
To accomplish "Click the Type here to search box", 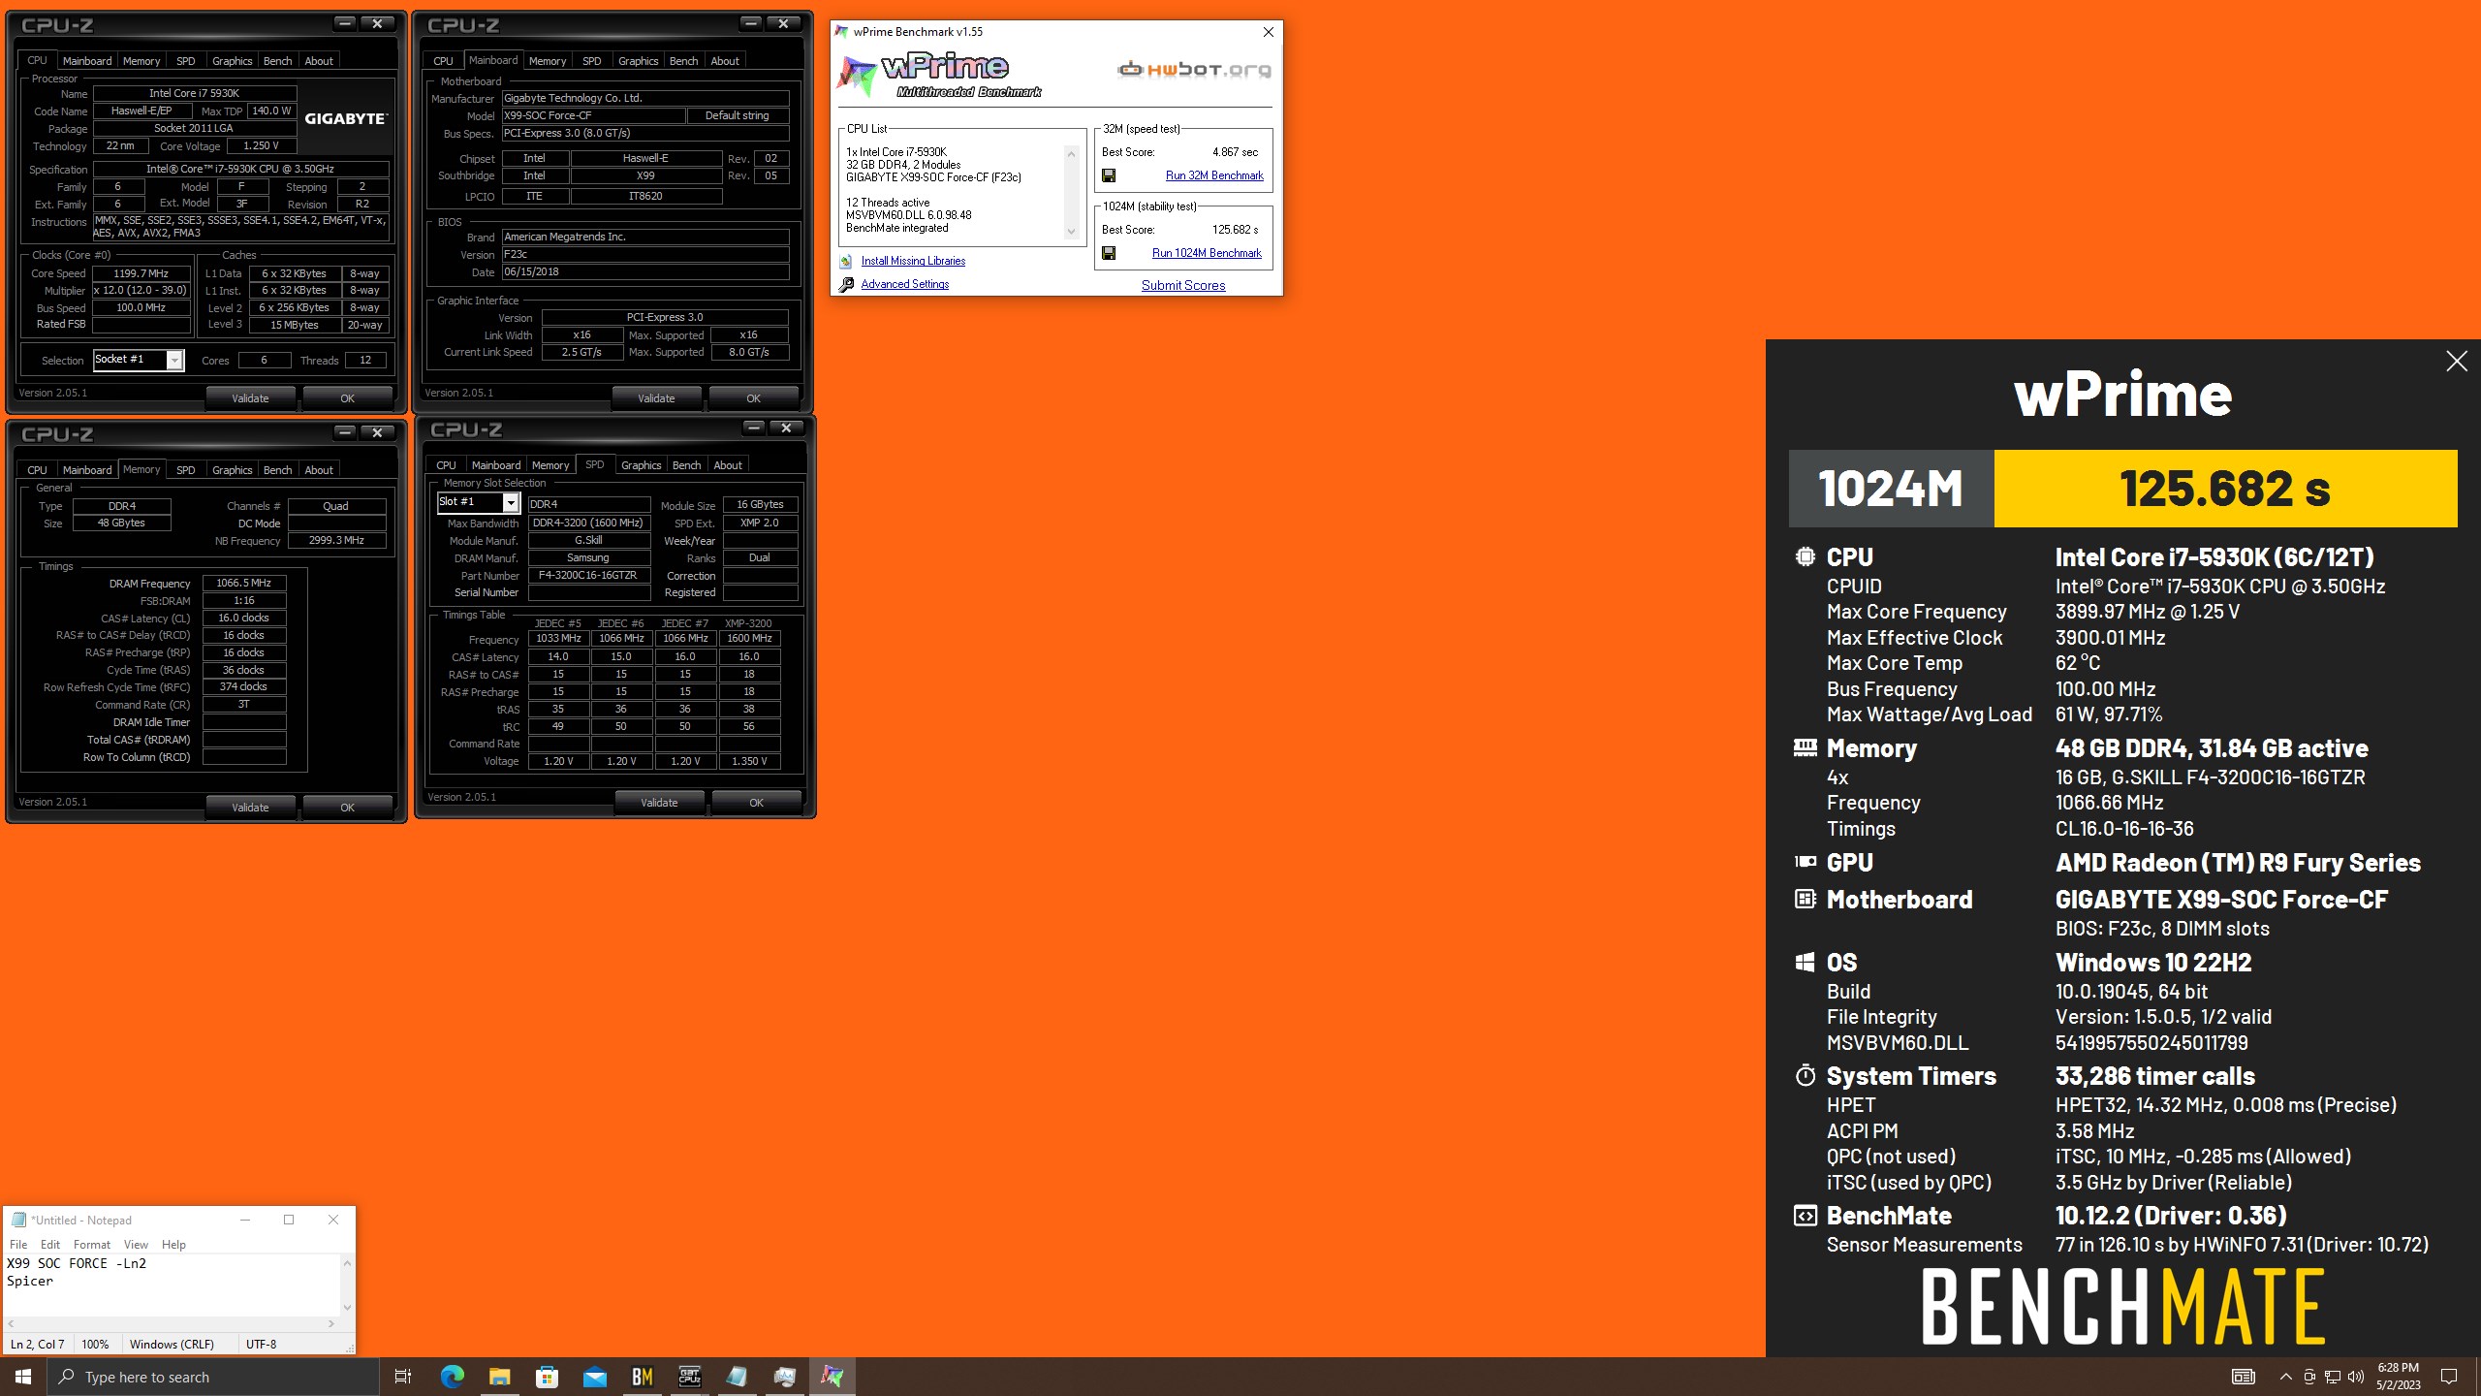I will [x=213, y=1377].
